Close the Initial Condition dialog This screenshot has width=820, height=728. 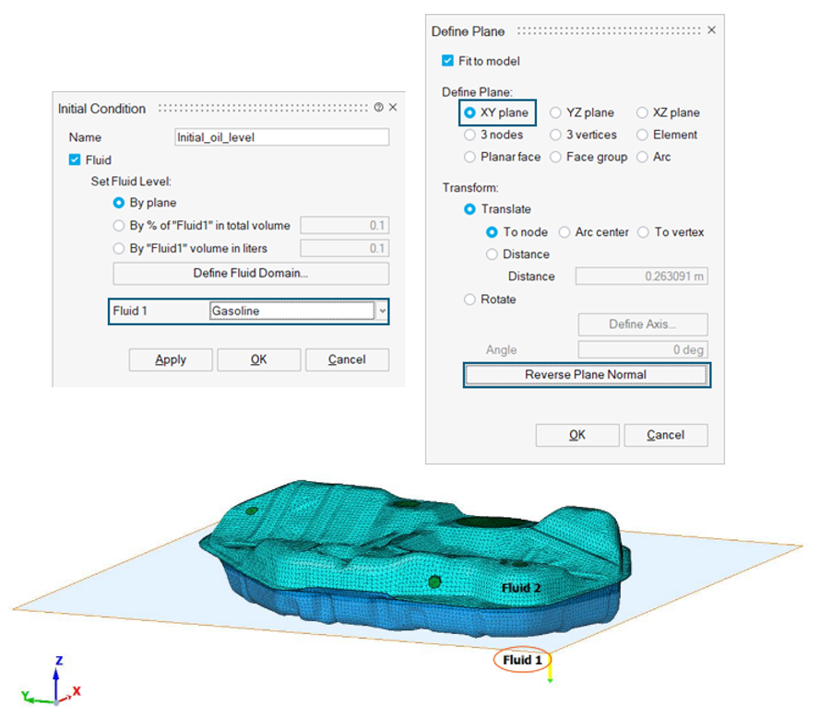[x=393, y=107]
